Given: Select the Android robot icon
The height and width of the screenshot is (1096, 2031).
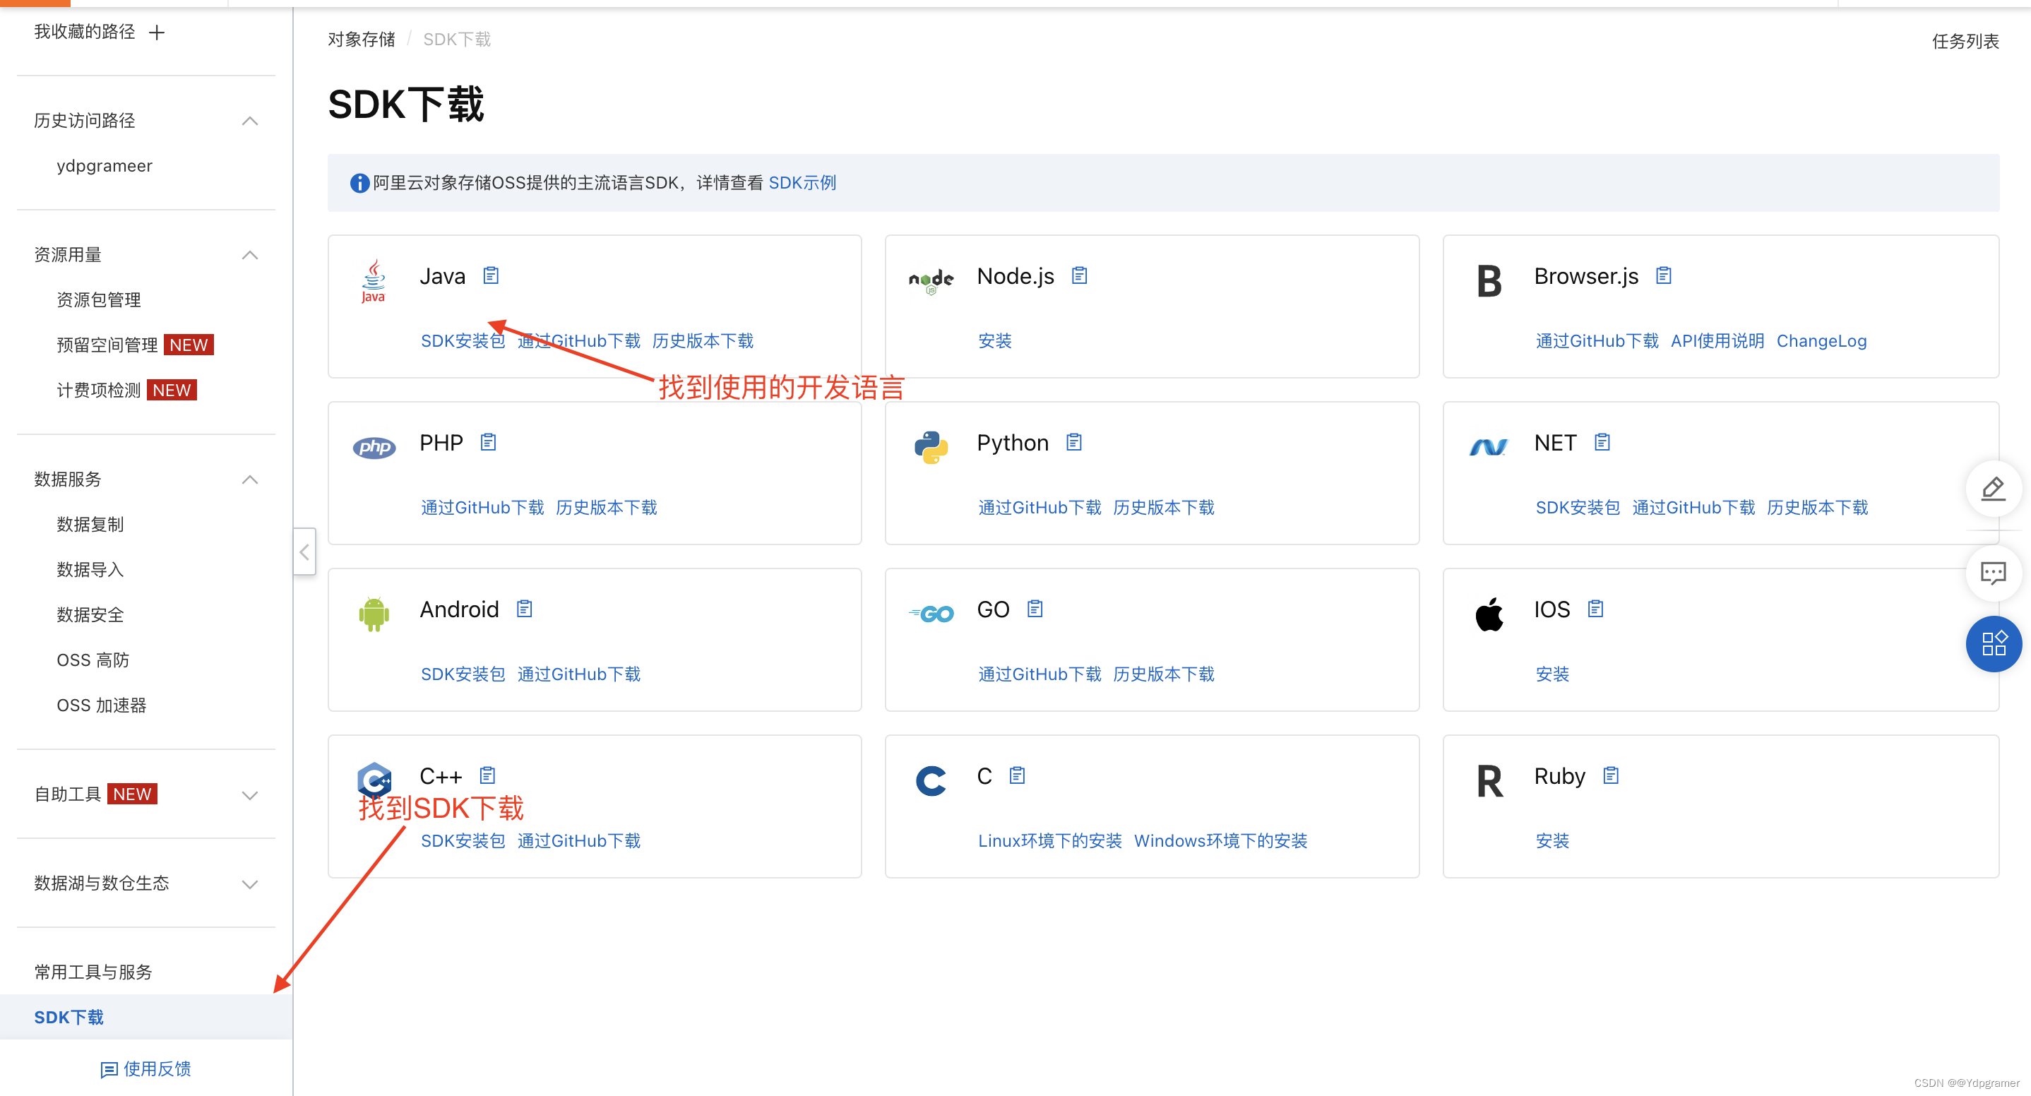Looking at the screenshot, I should point(374,614).
